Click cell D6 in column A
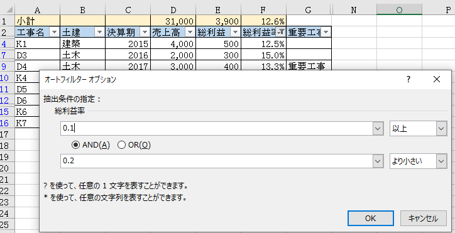Viewport: 455px width, 233px height. [x=27, y=100]
